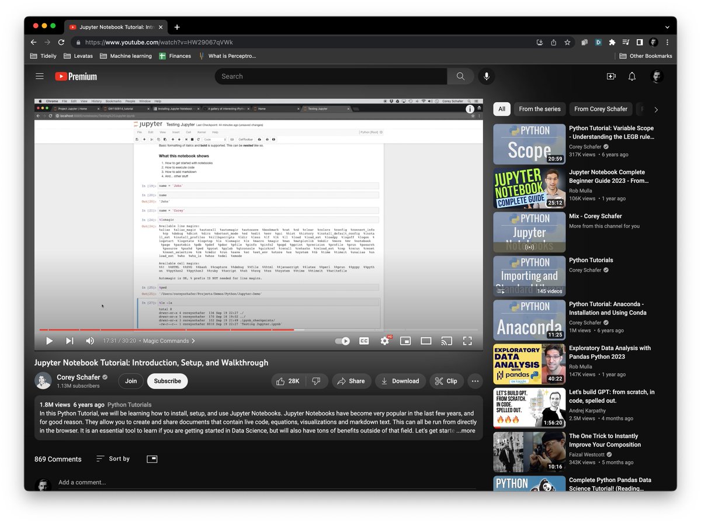Expand the Magic Commands chapter
This screenshot has height=523, width=701.
[169, 341]
